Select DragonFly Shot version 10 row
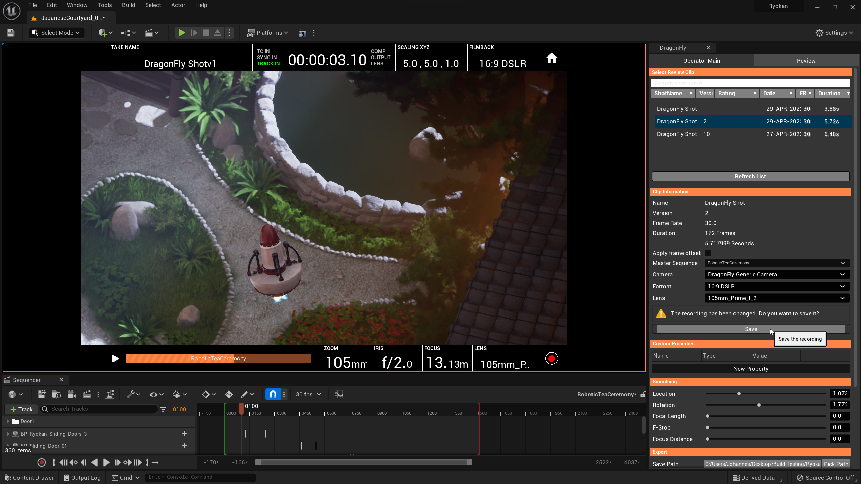 pyautogui.click(x=753, y=134)
